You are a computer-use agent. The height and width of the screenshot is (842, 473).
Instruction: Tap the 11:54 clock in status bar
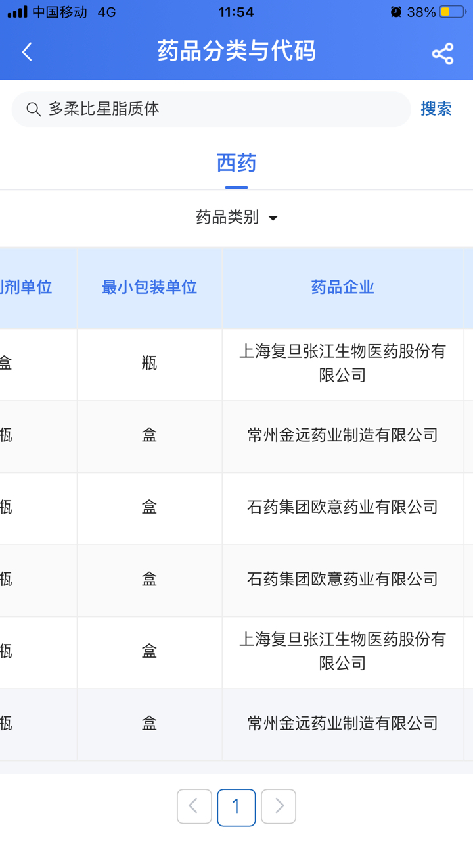point(236,12)
